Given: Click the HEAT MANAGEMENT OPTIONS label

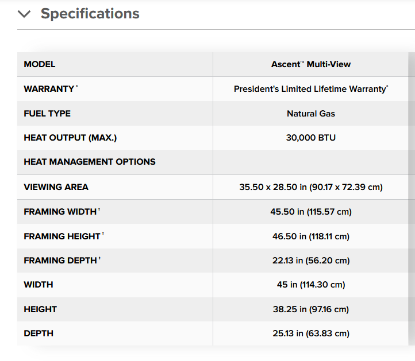Looking at the screenshot, I should (x=90, y=162).
